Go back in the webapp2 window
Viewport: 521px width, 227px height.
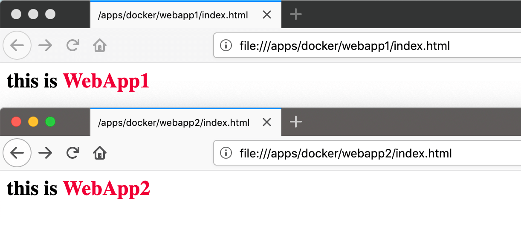click(17, 152)
